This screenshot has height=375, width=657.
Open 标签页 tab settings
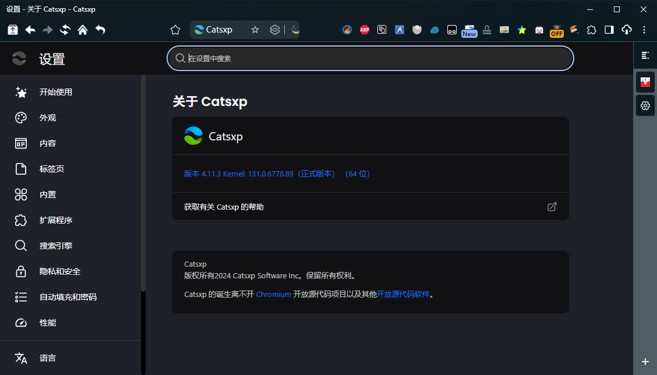[51, 169]
